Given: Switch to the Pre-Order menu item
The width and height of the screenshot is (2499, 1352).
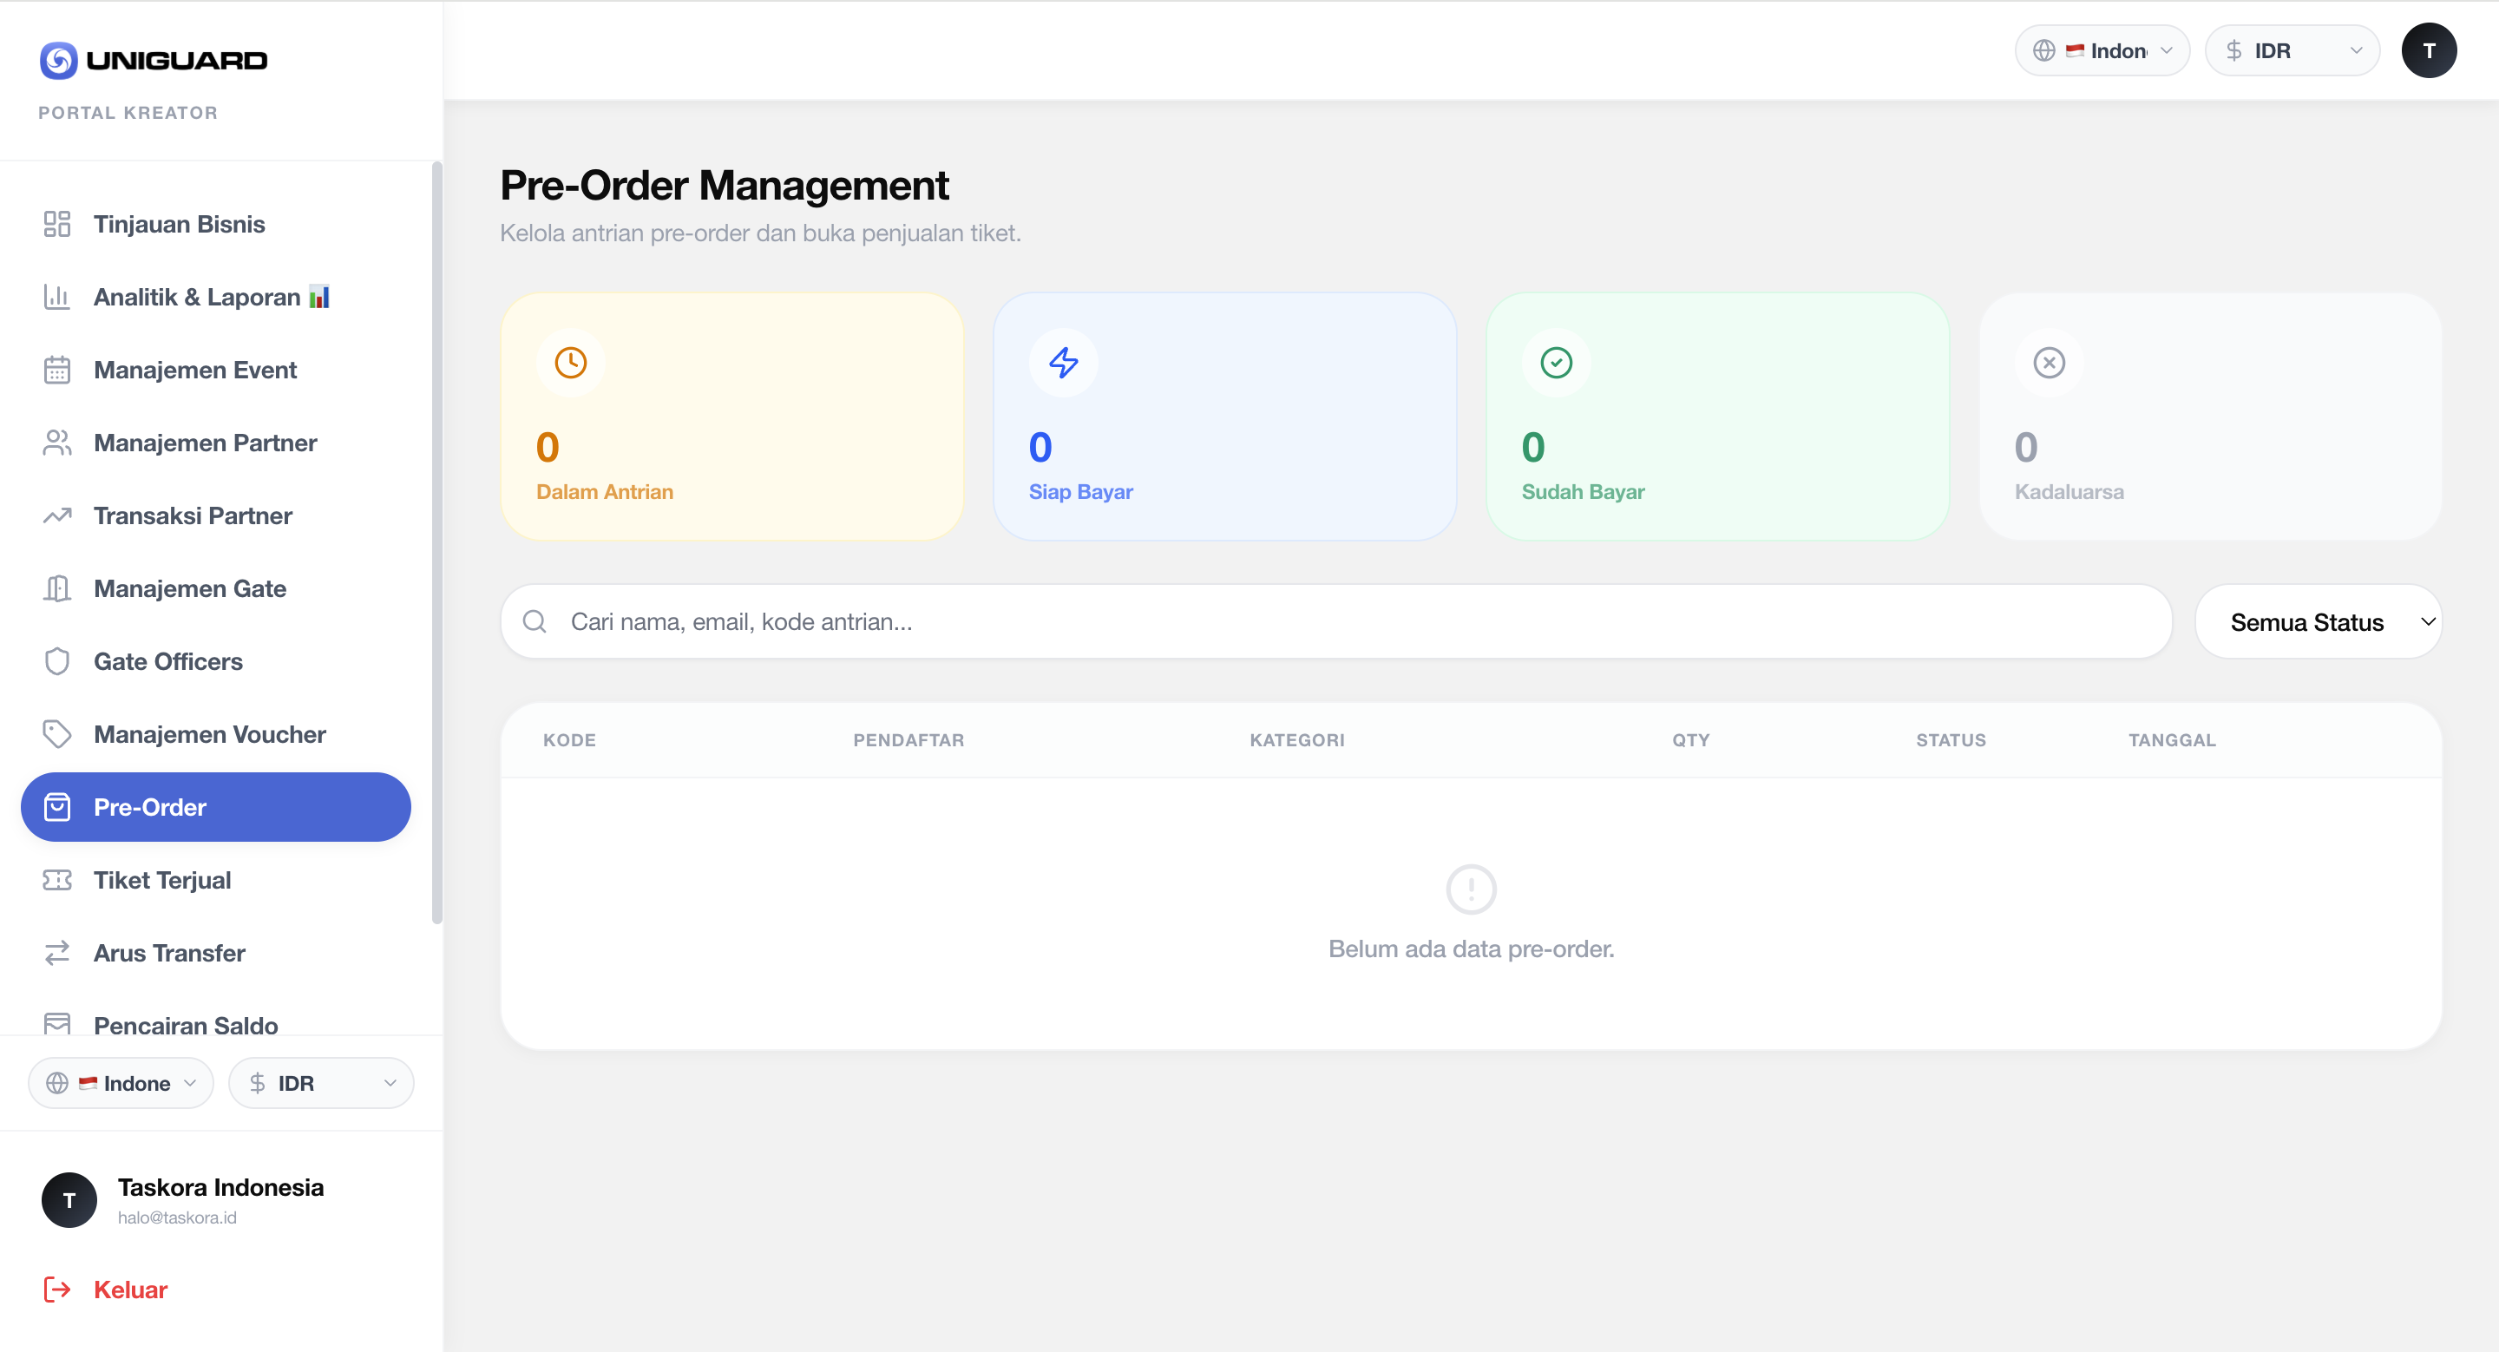Looking at the screenshot, I should coord(215,807).
